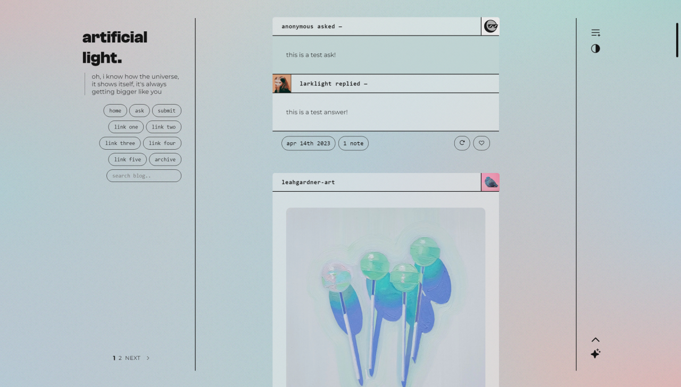Click the anonymous asker sunglasses avatar
681x387 pixels.
(491, 27)
